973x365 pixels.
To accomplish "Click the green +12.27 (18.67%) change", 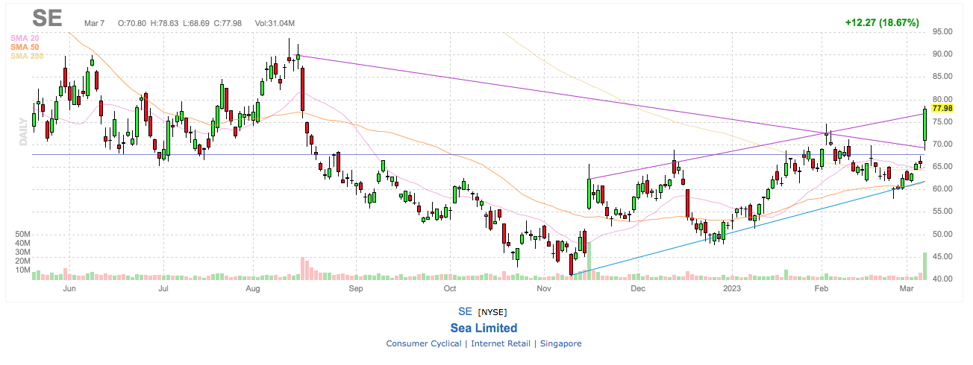I will coord(881,23).
